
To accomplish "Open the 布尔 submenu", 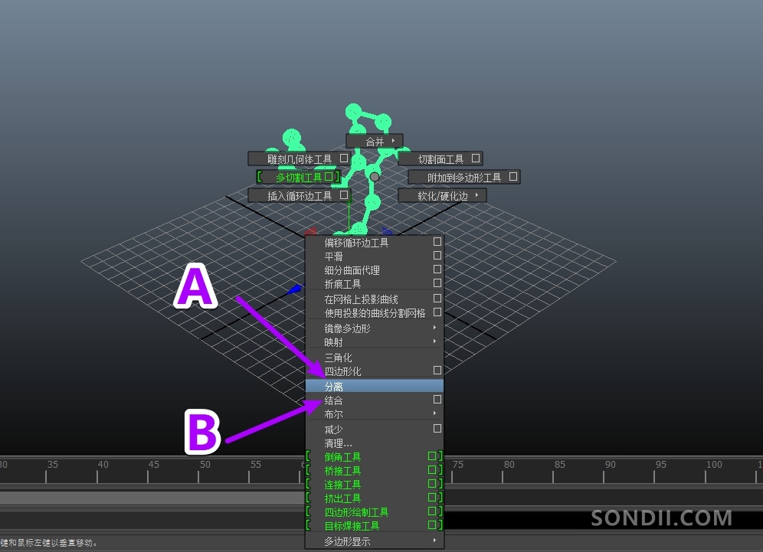I will [x=374, y=414].
